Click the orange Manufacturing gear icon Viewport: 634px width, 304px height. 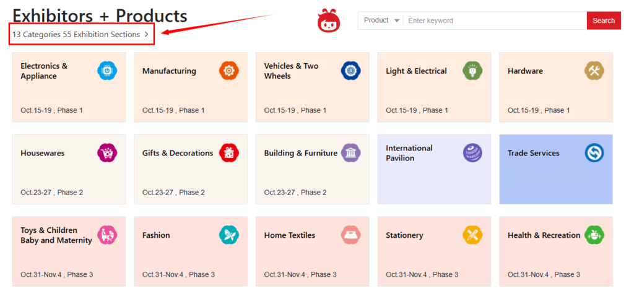point(229,71)
